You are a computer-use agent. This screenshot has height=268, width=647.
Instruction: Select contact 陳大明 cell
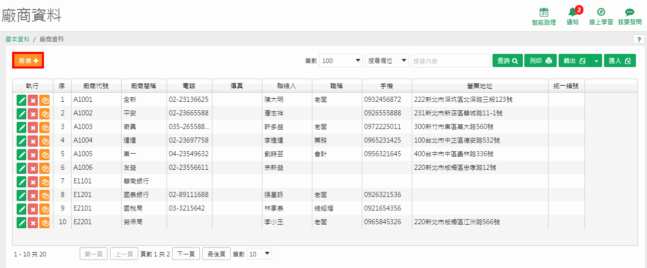pos(287,100)
